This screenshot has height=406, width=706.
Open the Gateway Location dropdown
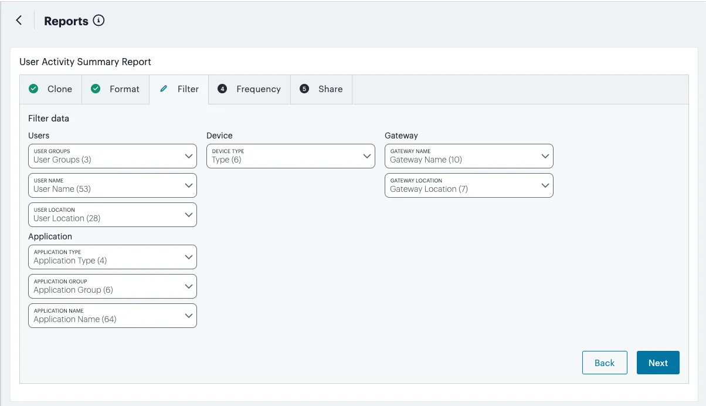click(469, 185)
